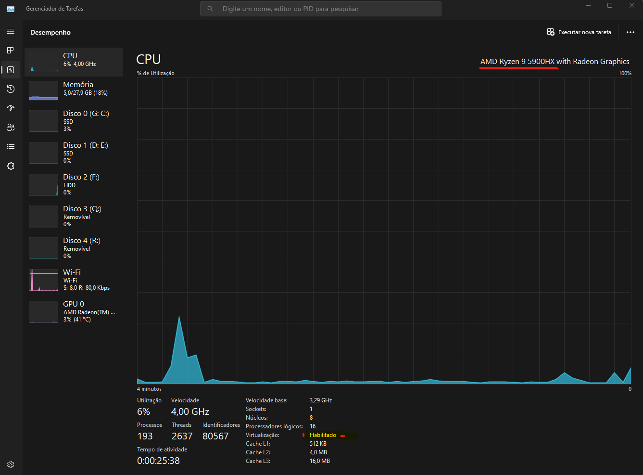This screenshot has width=643, height=475.
Task: Click the Task Manager app icon in title bar
Action: pos(11,9)
